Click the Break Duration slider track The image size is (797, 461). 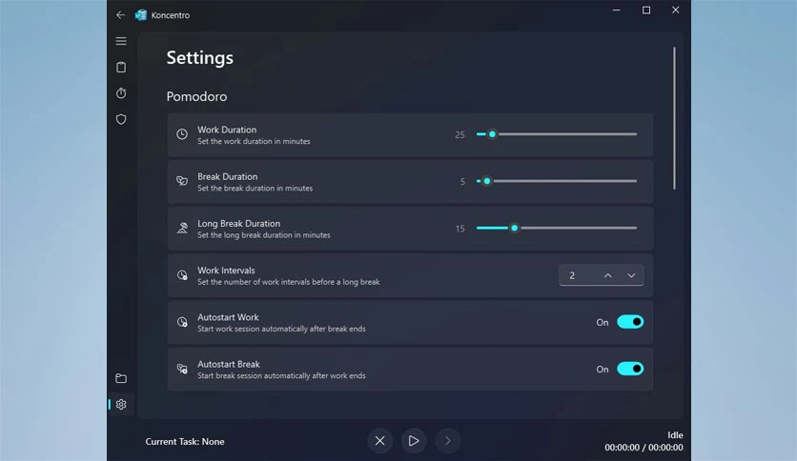click(557, 181)
